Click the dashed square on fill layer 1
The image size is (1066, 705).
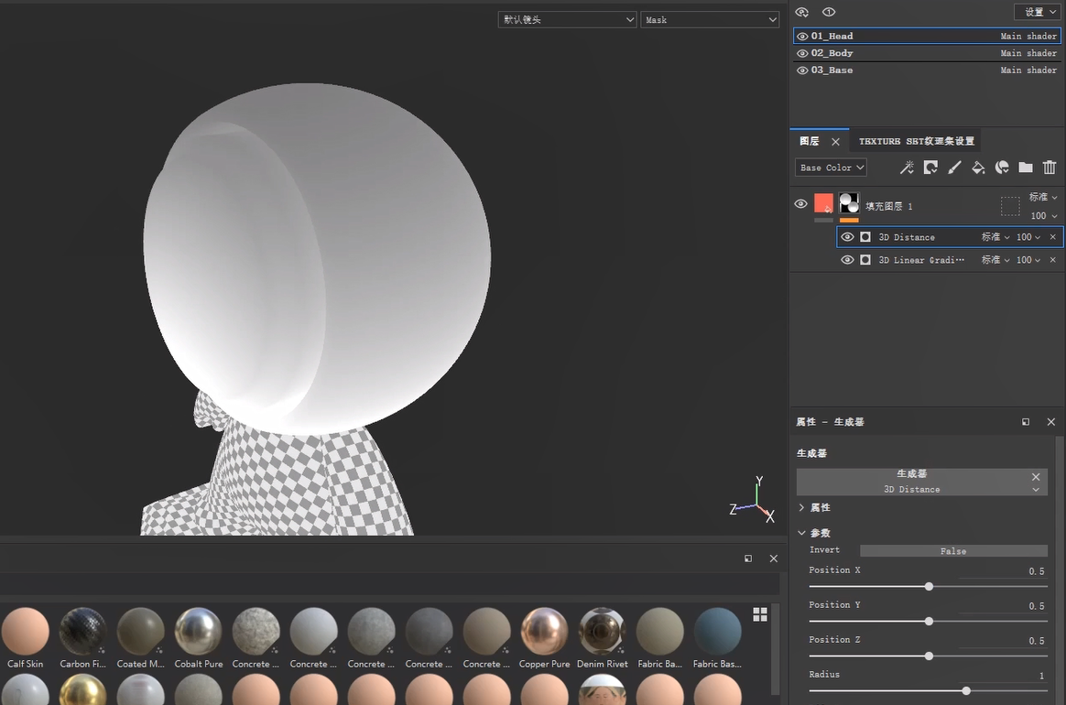tap(1010, 206)
